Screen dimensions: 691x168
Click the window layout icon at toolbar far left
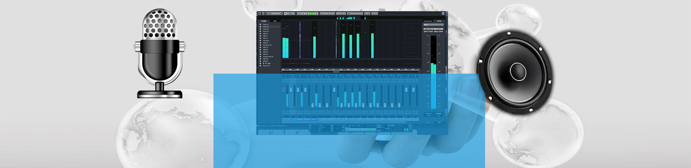pyautogui.click(x=259, y=14)
